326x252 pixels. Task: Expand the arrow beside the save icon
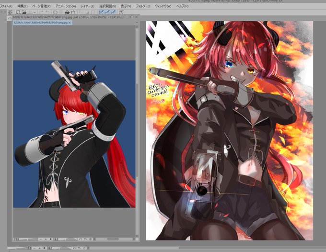click(35, 12)
